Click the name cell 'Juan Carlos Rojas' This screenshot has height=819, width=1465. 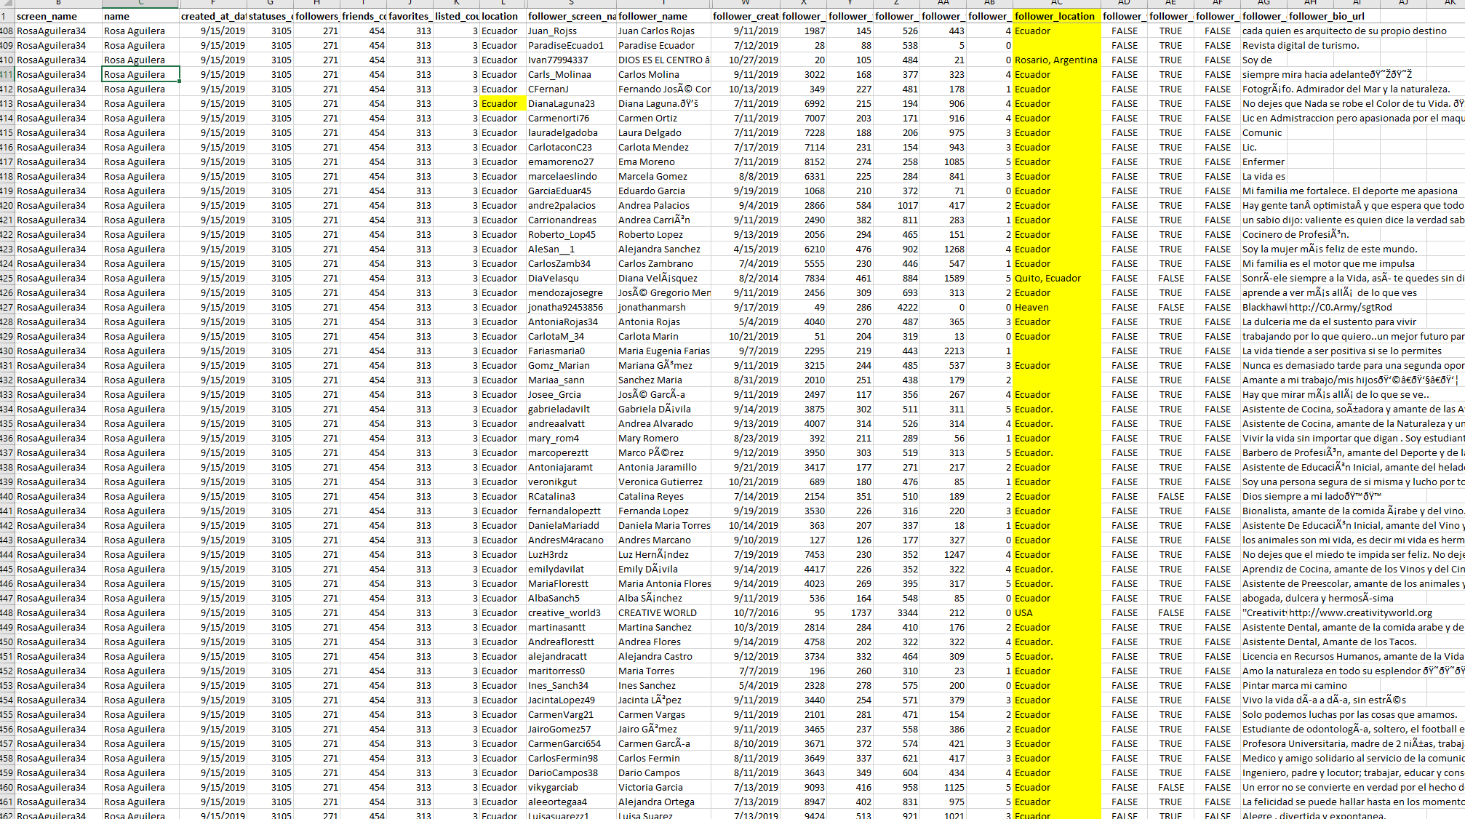point(663,31)
